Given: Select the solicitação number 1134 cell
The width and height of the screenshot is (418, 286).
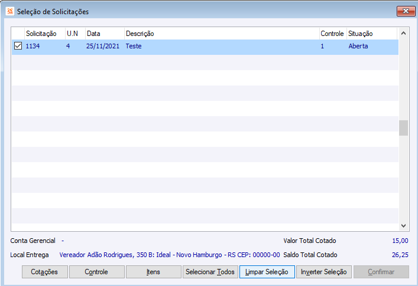Looking at the screenshot, I should (x=33, y=46).
